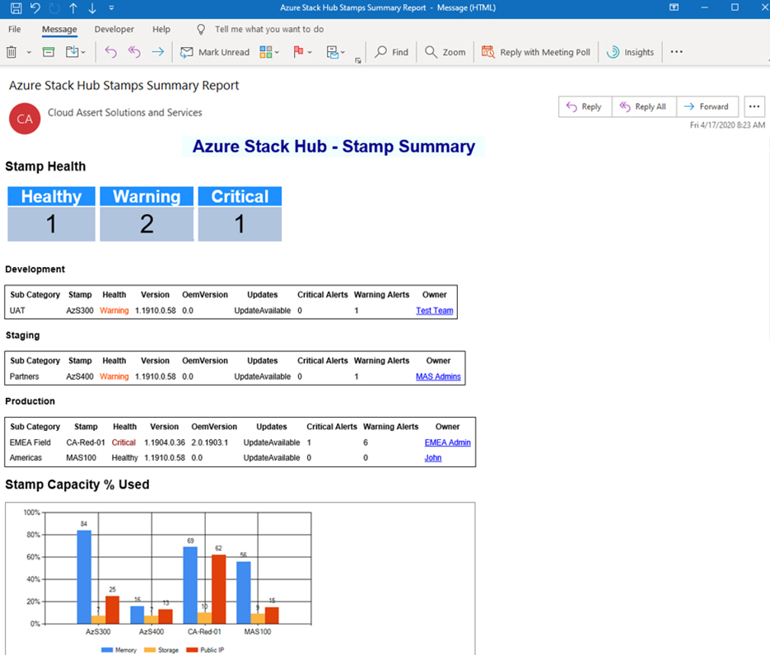770x655 pixels.
Task: Expand the Delete options dropdown arrow
Action: 29,52
